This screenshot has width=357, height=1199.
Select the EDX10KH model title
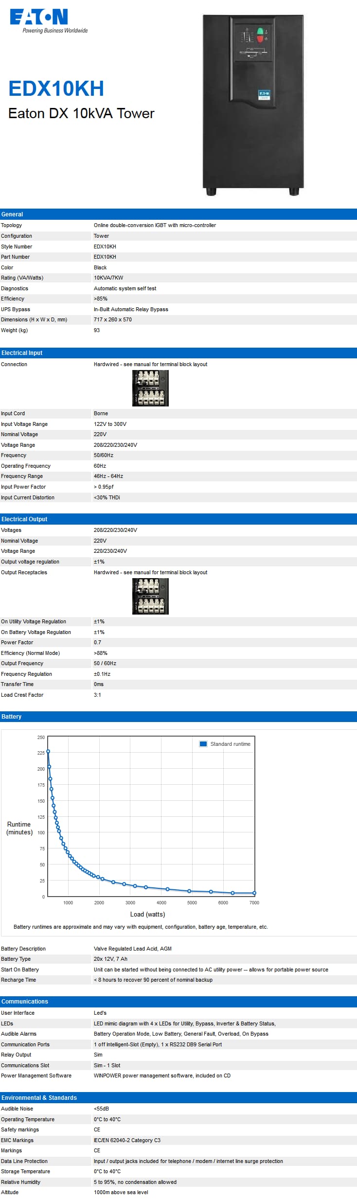pyautogui.click(x=56, y=88)
